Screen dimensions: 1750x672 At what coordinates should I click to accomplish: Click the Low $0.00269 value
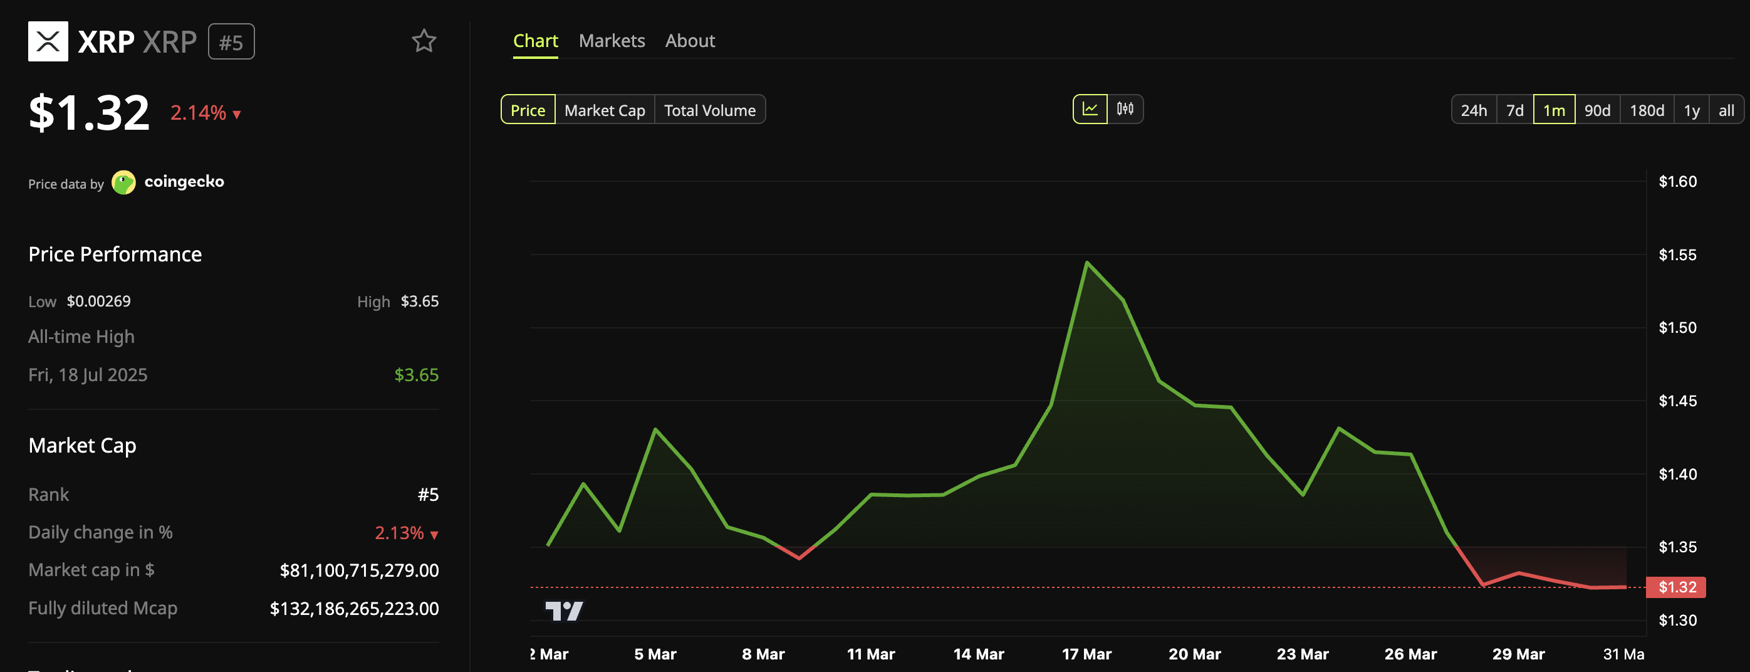(98, 301)
